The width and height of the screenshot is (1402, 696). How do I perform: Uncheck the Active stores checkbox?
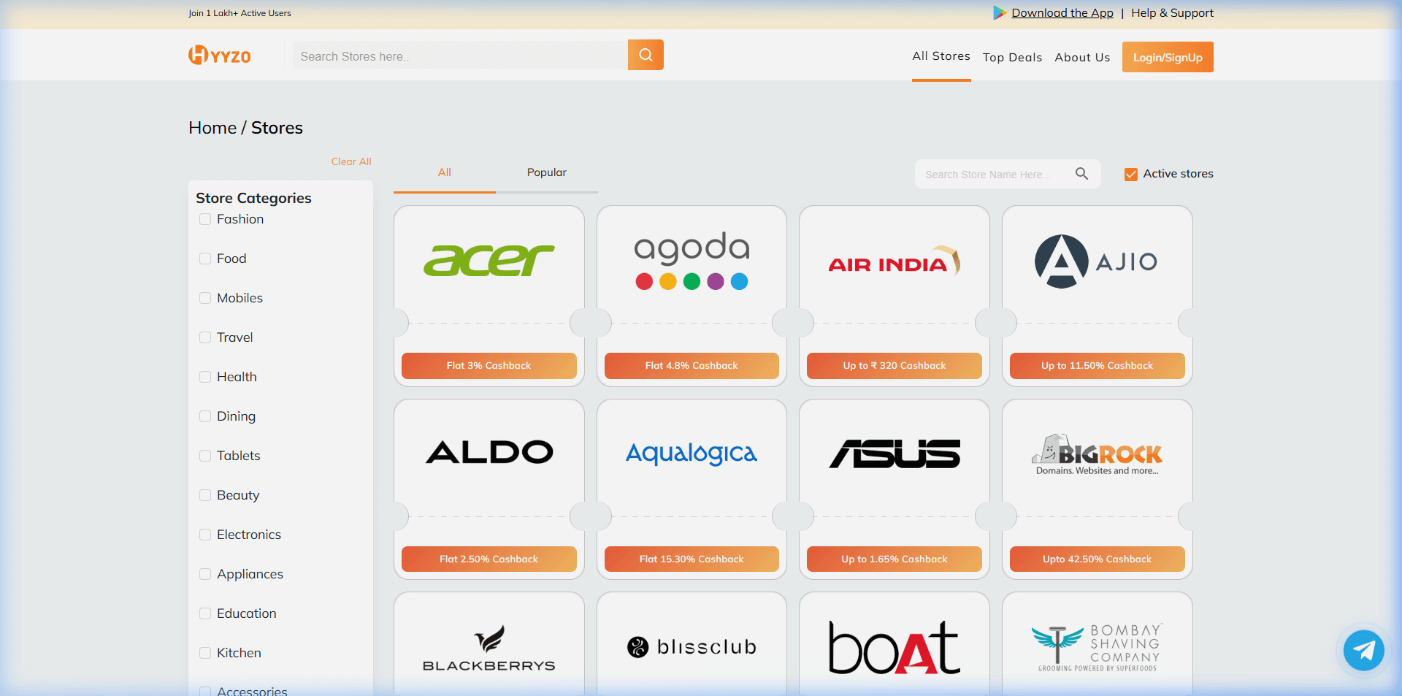click(1130, 174)
